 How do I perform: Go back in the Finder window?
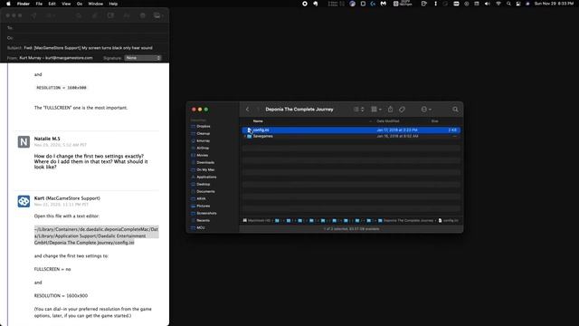pos(247,110)
